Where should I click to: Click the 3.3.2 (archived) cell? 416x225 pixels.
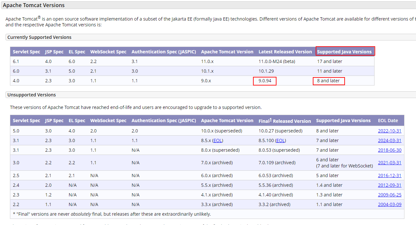274,204
